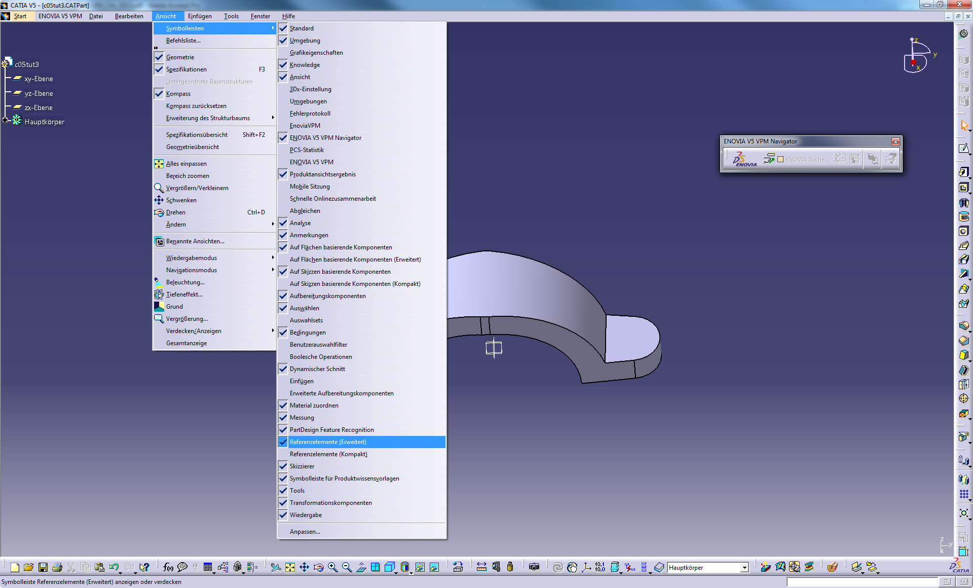The width and height of the screenshot is (973, 588).
Task: Click the Normal View icon
Action: coord(361,567)
